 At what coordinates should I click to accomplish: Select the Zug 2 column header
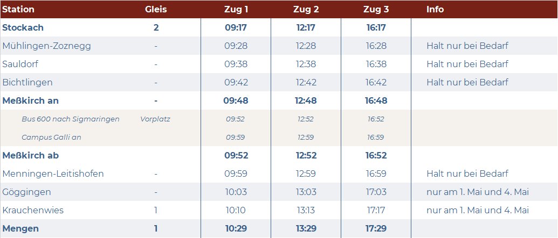(x=306, y=10)
